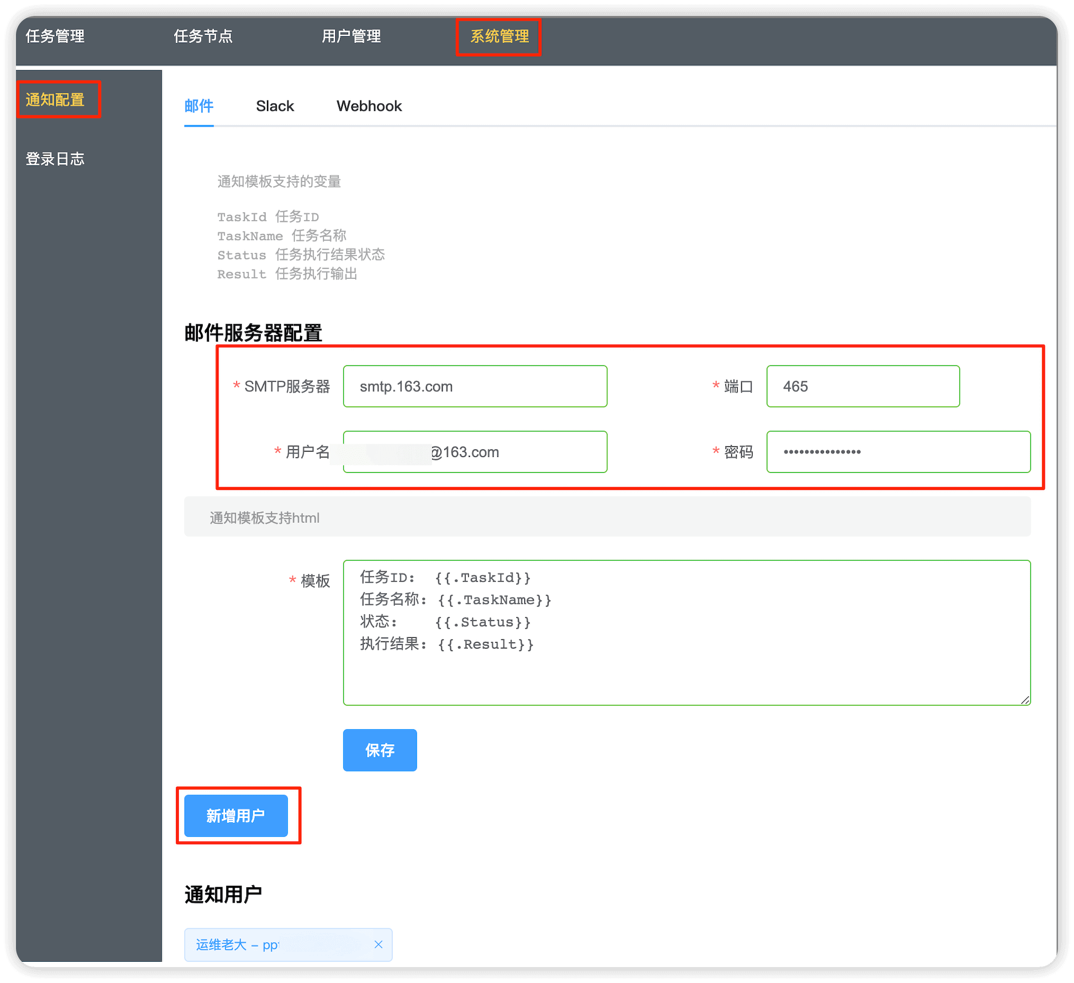Click the 保存 button to save settings
Screen dimensions: 1074x983
coord(380,749)
